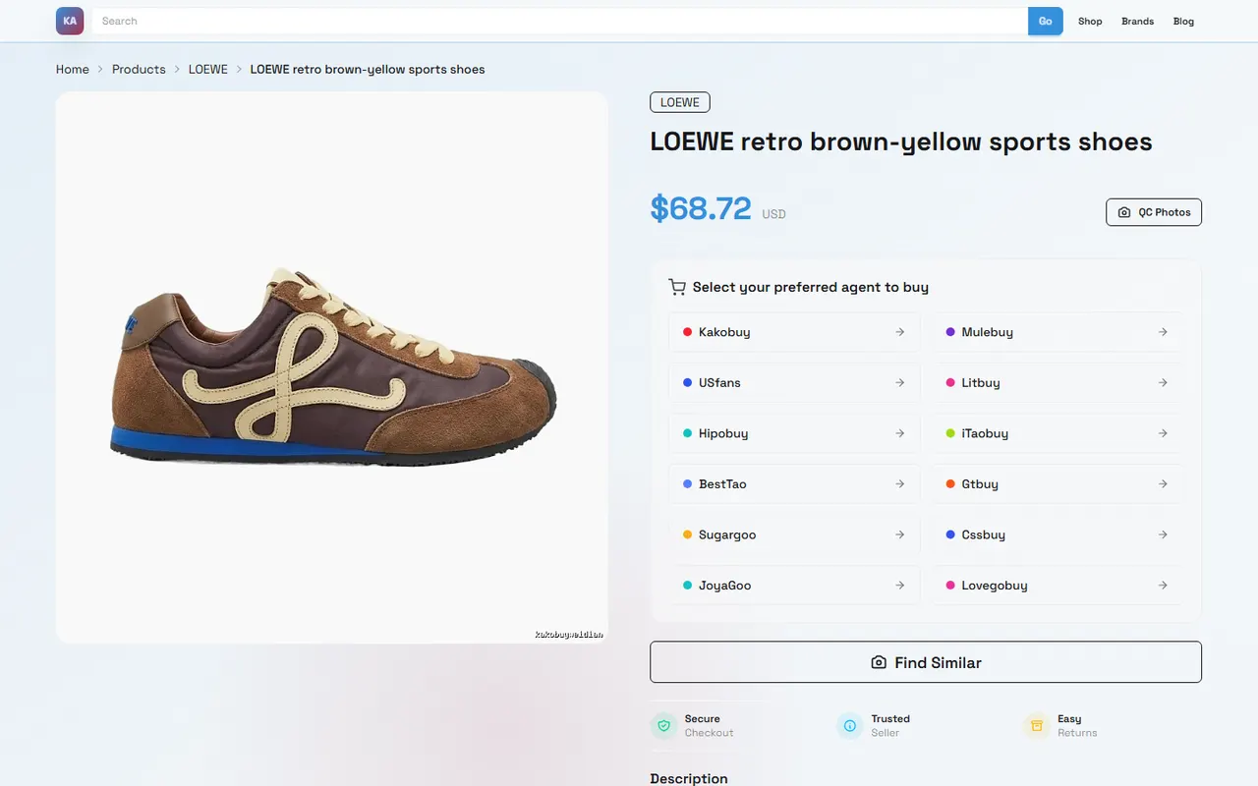Screen dimensions: 1258x786
Task: Click the arrow icon next to Mulebuy
Action: tap(1163, 332)
